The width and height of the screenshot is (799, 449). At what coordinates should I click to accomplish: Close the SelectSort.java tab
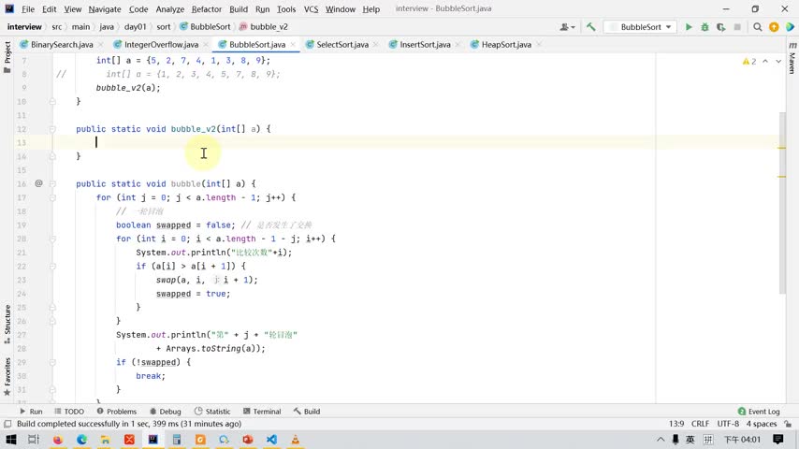pyautogui.click(x=375, y=45)
